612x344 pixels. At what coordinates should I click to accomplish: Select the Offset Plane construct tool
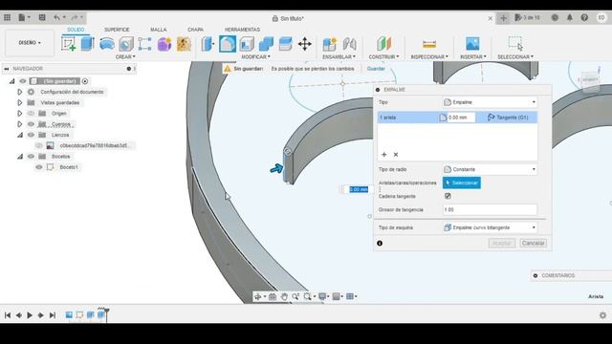(384, 44)
